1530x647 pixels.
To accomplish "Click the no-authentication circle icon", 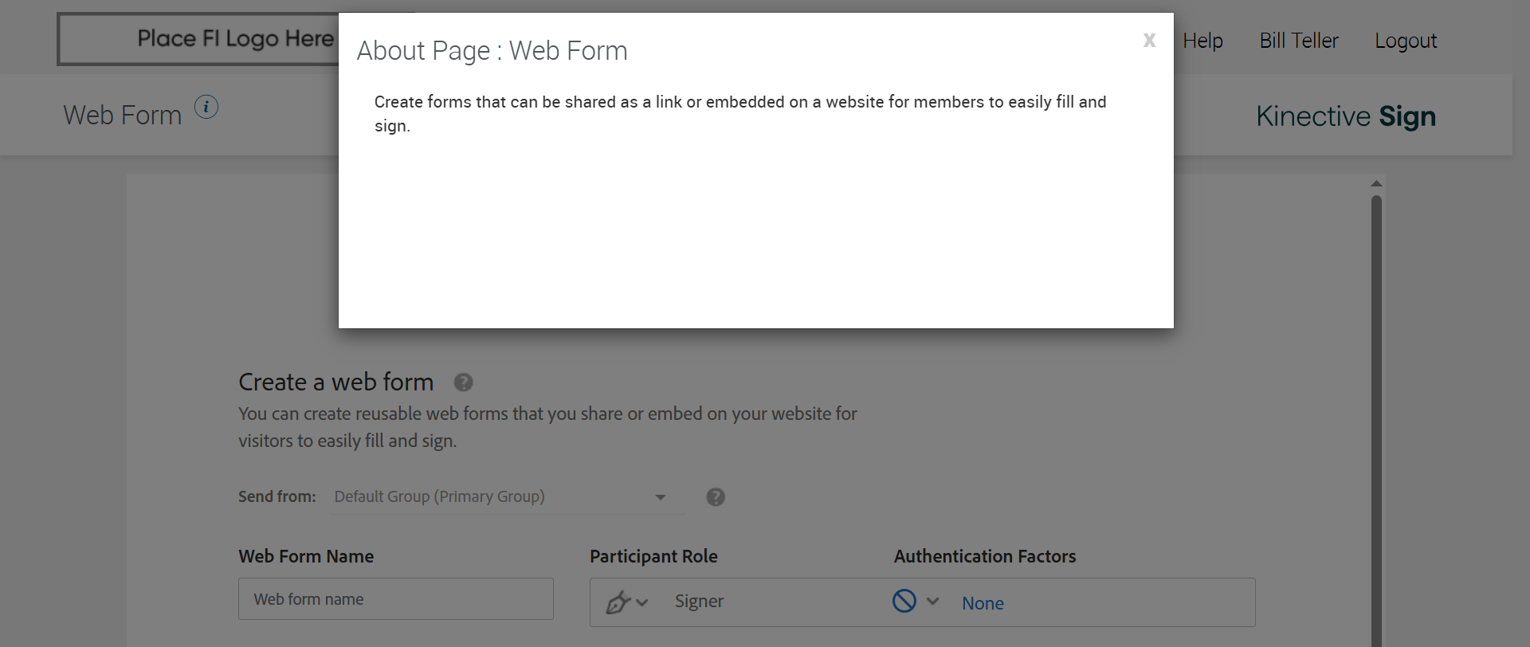I will [x=904, y=601].
